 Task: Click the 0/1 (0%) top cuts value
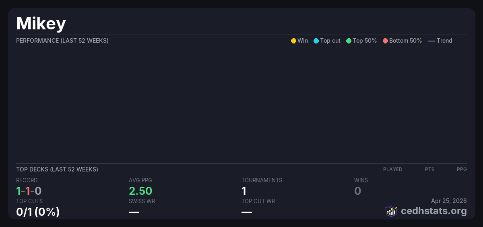(x=38, y=212)
